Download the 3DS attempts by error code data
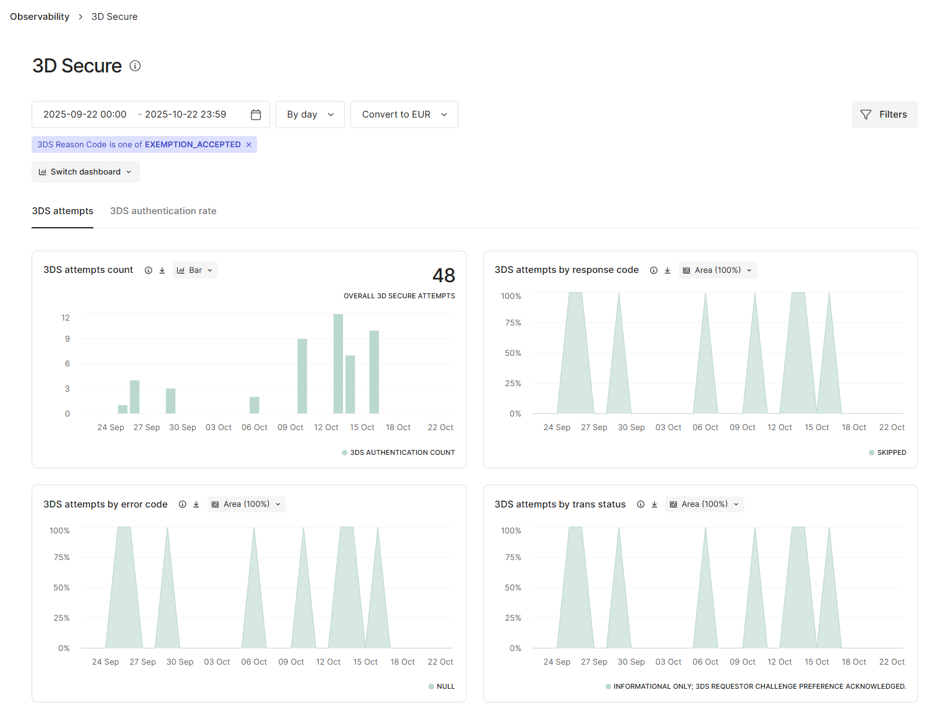 click(x=196, y=504)
